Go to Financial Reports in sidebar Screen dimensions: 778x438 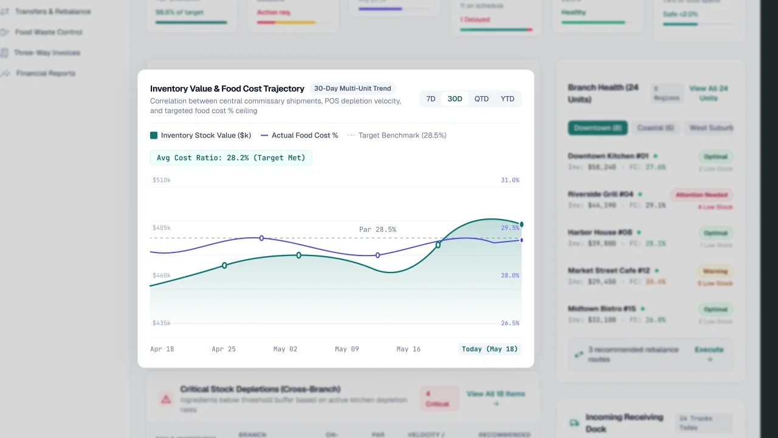(46, 74)
